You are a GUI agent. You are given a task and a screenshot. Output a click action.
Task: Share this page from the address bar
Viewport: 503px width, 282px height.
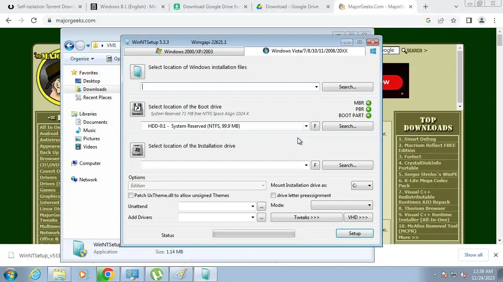[441, 20]
